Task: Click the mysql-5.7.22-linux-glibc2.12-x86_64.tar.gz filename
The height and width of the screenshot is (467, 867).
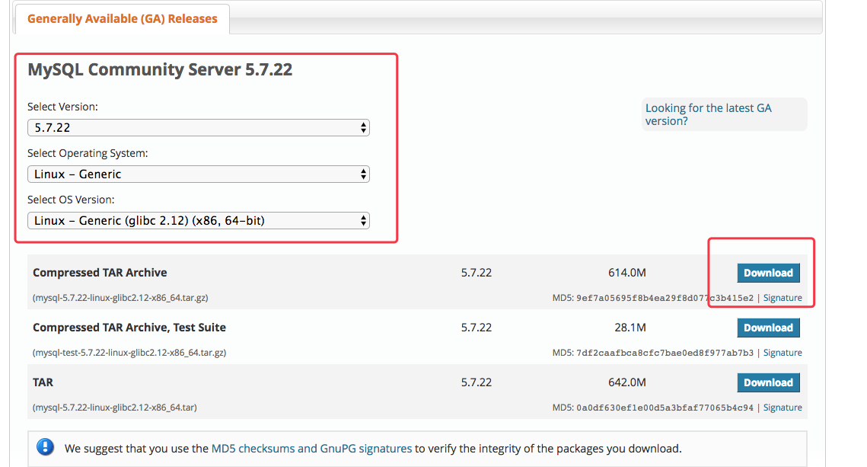Action: coord(120,298)
